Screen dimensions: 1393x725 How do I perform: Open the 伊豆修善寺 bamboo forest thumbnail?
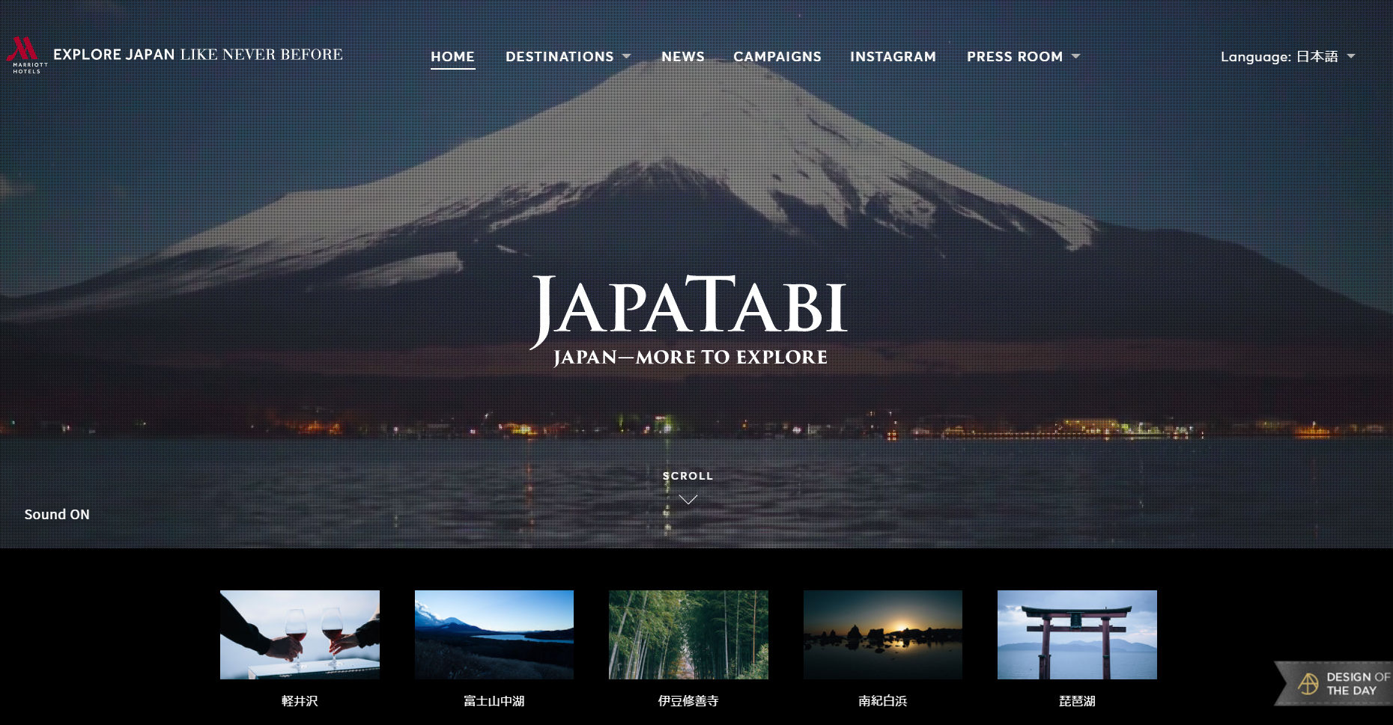[x=688, y=634]
